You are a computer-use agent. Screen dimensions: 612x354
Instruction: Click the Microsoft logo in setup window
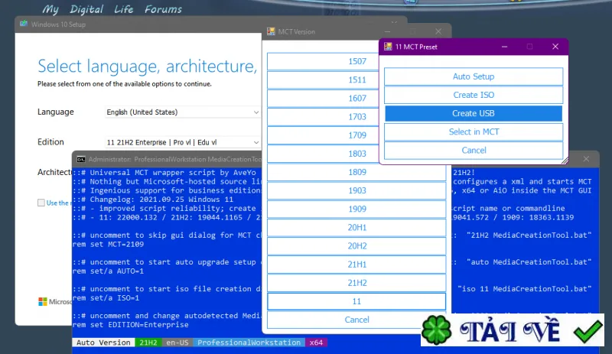[x=43, y=302]
